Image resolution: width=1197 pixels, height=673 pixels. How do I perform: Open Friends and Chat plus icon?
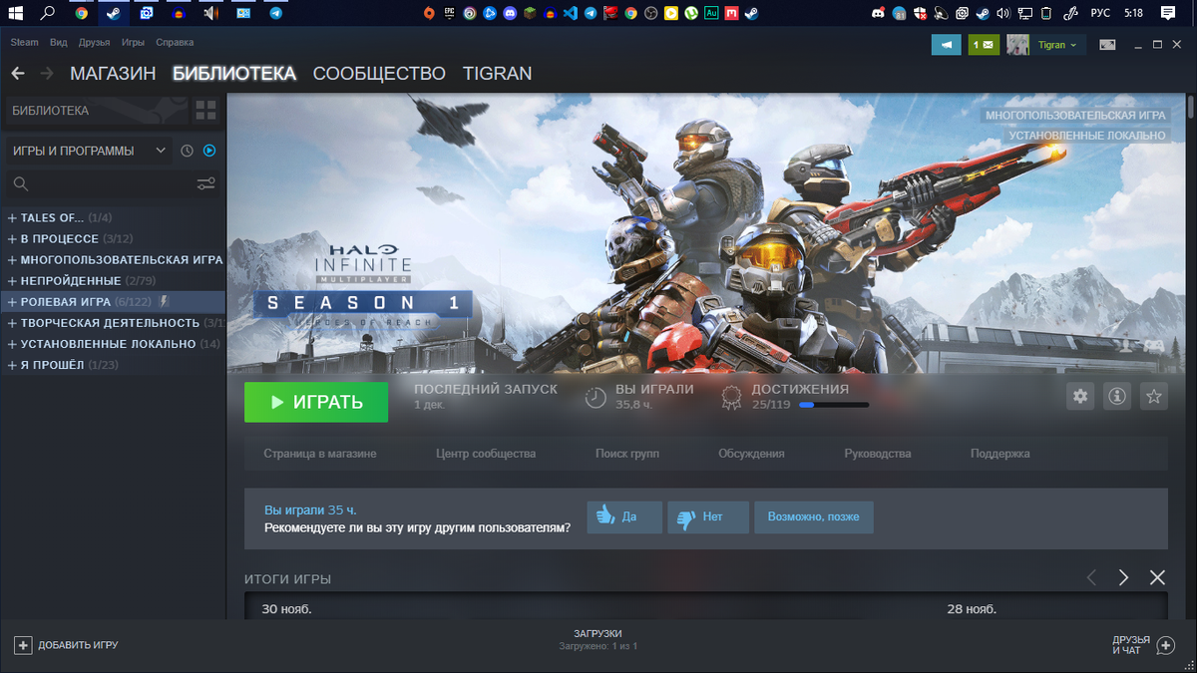[x=1165, y=645]
